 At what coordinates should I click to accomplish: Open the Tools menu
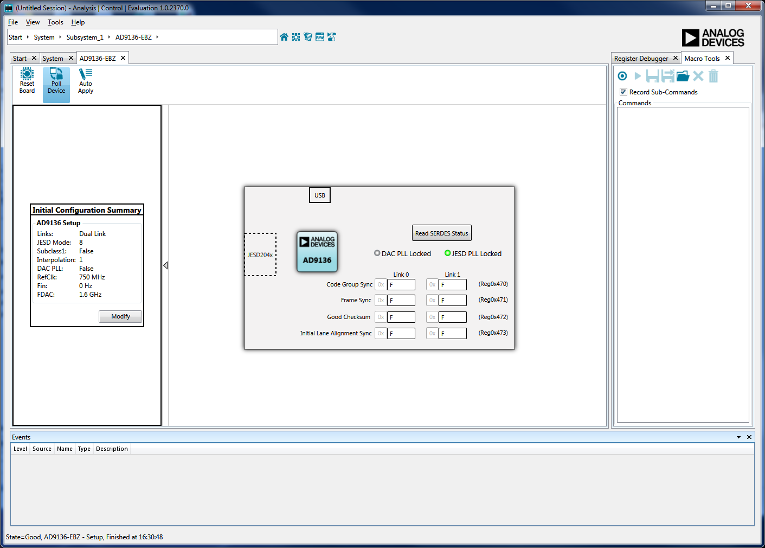click(x=55, y=22)
